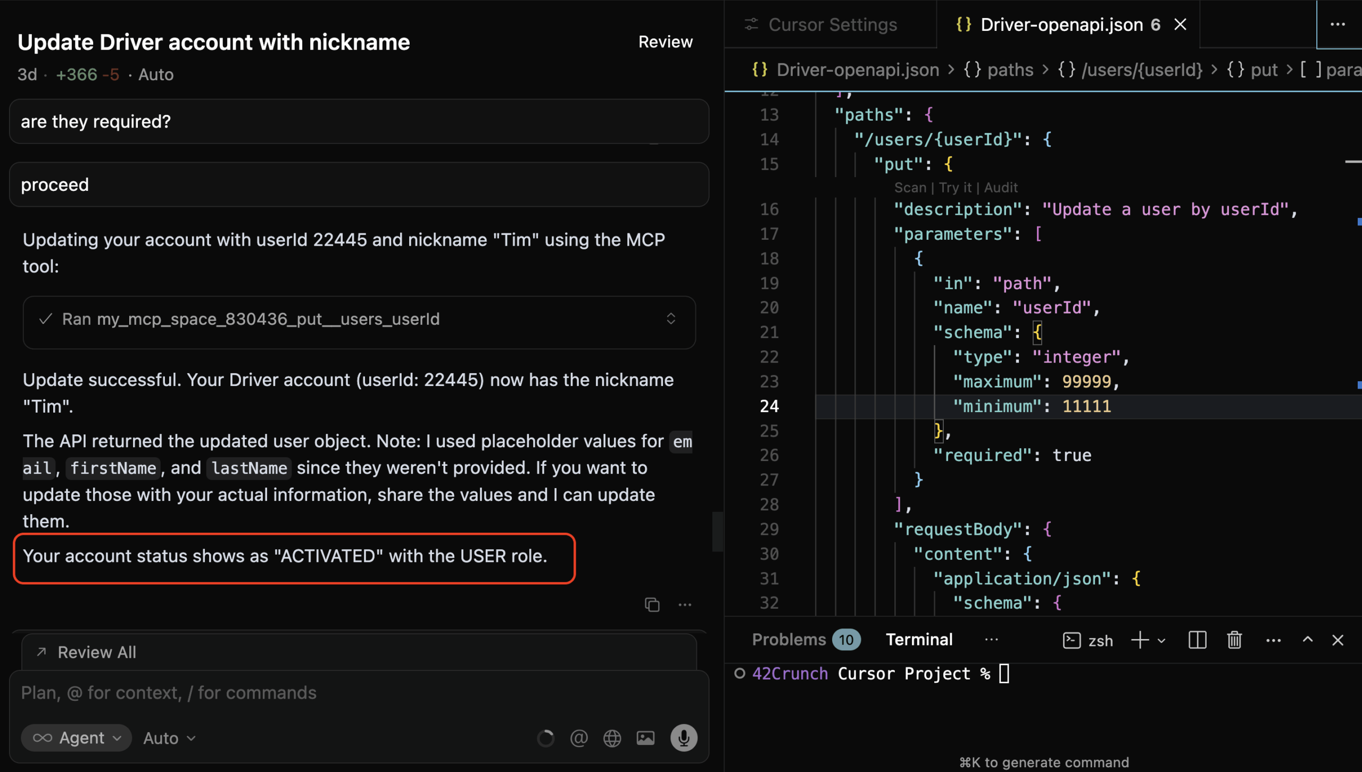Copy the chat response with copy icon
The height and width of the screenshot is (772, 1362).
click(652, 605)
